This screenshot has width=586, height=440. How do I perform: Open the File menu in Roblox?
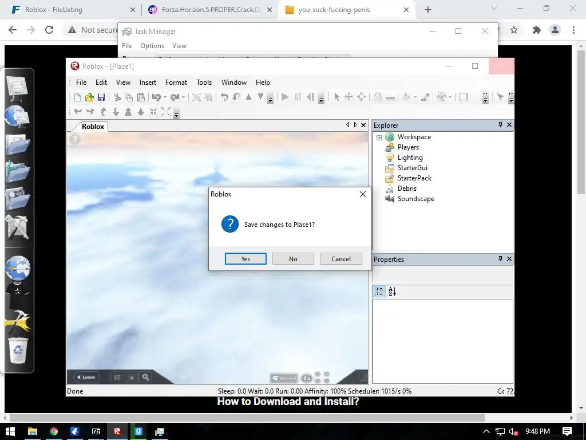(81, 82)
